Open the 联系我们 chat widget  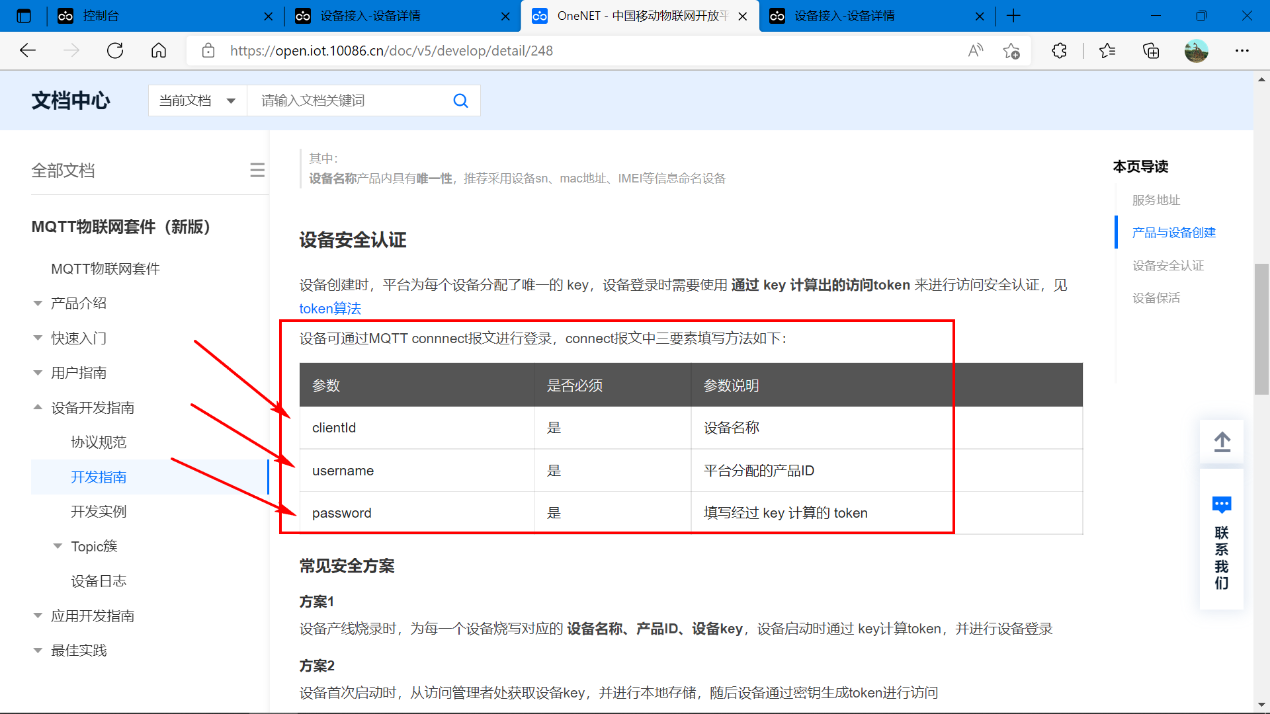point(1222,539)
